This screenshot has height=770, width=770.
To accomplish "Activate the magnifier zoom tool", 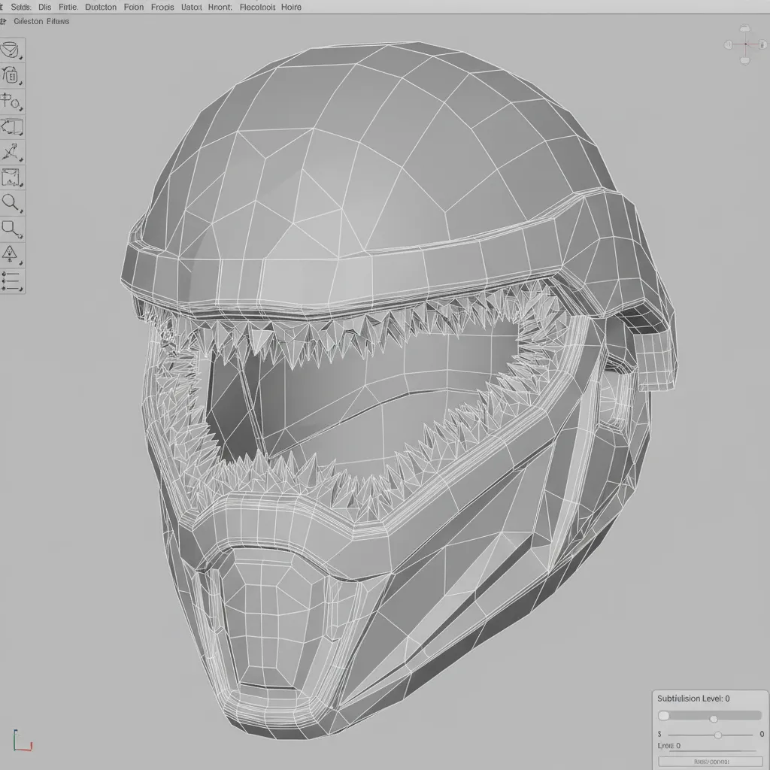I will (13, 202).
